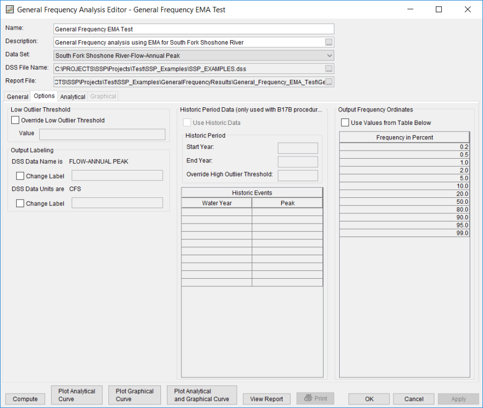Select the 20.0 frequency cell

[x=405, y=194]
